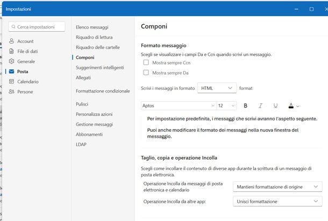Screen dimensions: 328x221
Task: Open Elenco messaggi settings page
Action: 92,27
